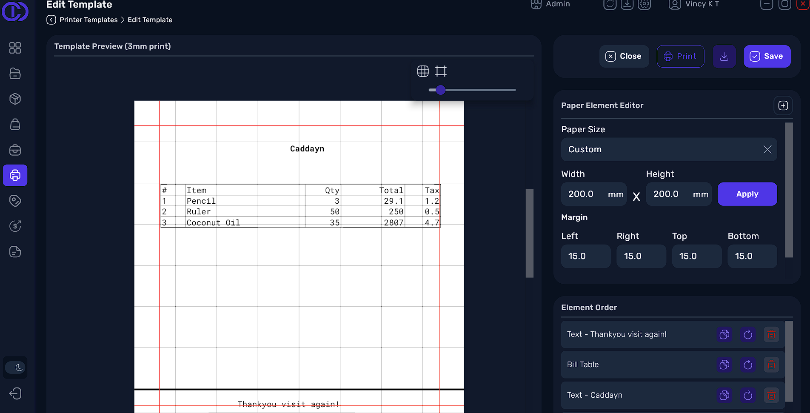Switch the dark mode moon toggle

pyautogui.click(x=15, y=367)
